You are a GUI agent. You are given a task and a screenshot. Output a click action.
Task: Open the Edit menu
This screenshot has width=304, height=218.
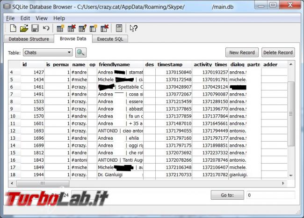tap(25, 18)
